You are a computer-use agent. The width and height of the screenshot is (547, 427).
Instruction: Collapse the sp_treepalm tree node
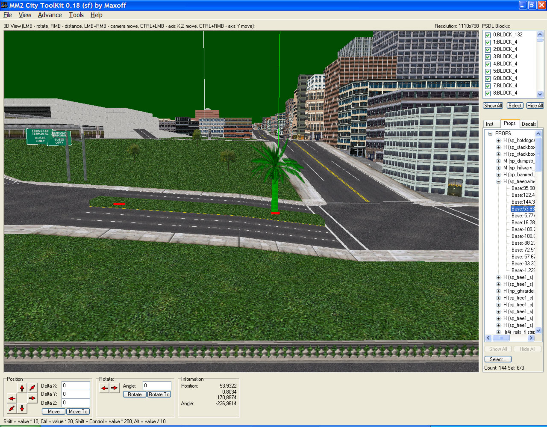click(x=498, y=181)
